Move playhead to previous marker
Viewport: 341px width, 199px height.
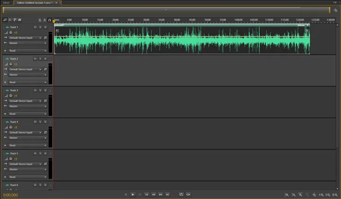147,195
